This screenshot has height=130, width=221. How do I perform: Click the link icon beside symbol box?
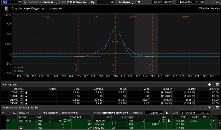[25, 2]
